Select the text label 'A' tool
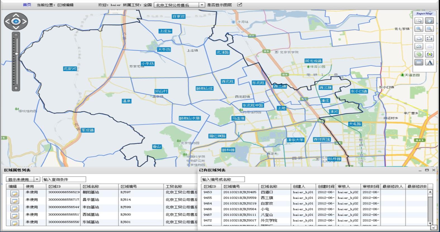440x232 pixels. tap(429, 62)
